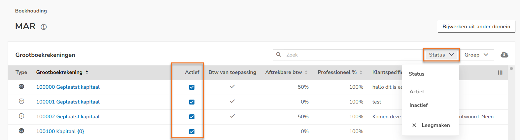
Task: Sort by Aftrekbare btw column arrows
Action: point(306,72)
